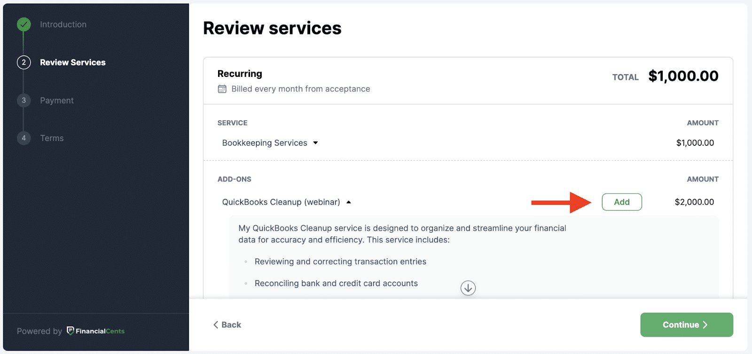Click the ADD-ONS section header
The height and width of the screenshot is (354, 752).
[235, 179]
